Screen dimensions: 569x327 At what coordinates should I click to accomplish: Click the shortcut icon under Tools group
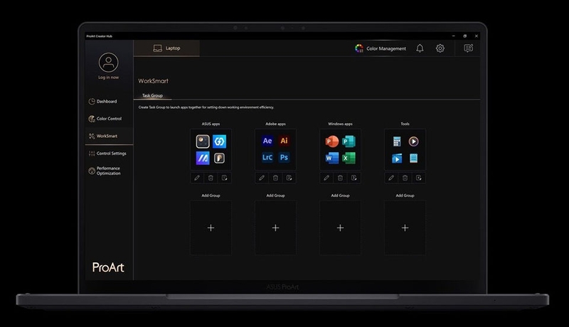(x=419, y=178)
